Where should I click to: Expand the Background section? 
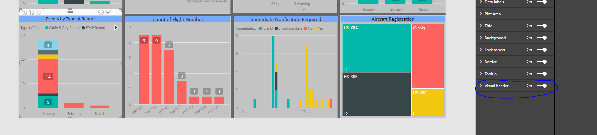click(x=481, y=38)
